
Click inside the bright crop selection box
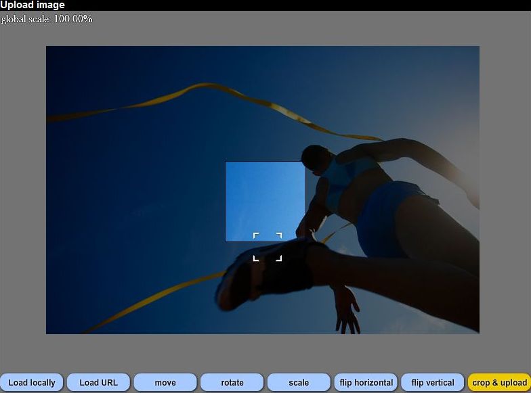click(x=265, y=196)
